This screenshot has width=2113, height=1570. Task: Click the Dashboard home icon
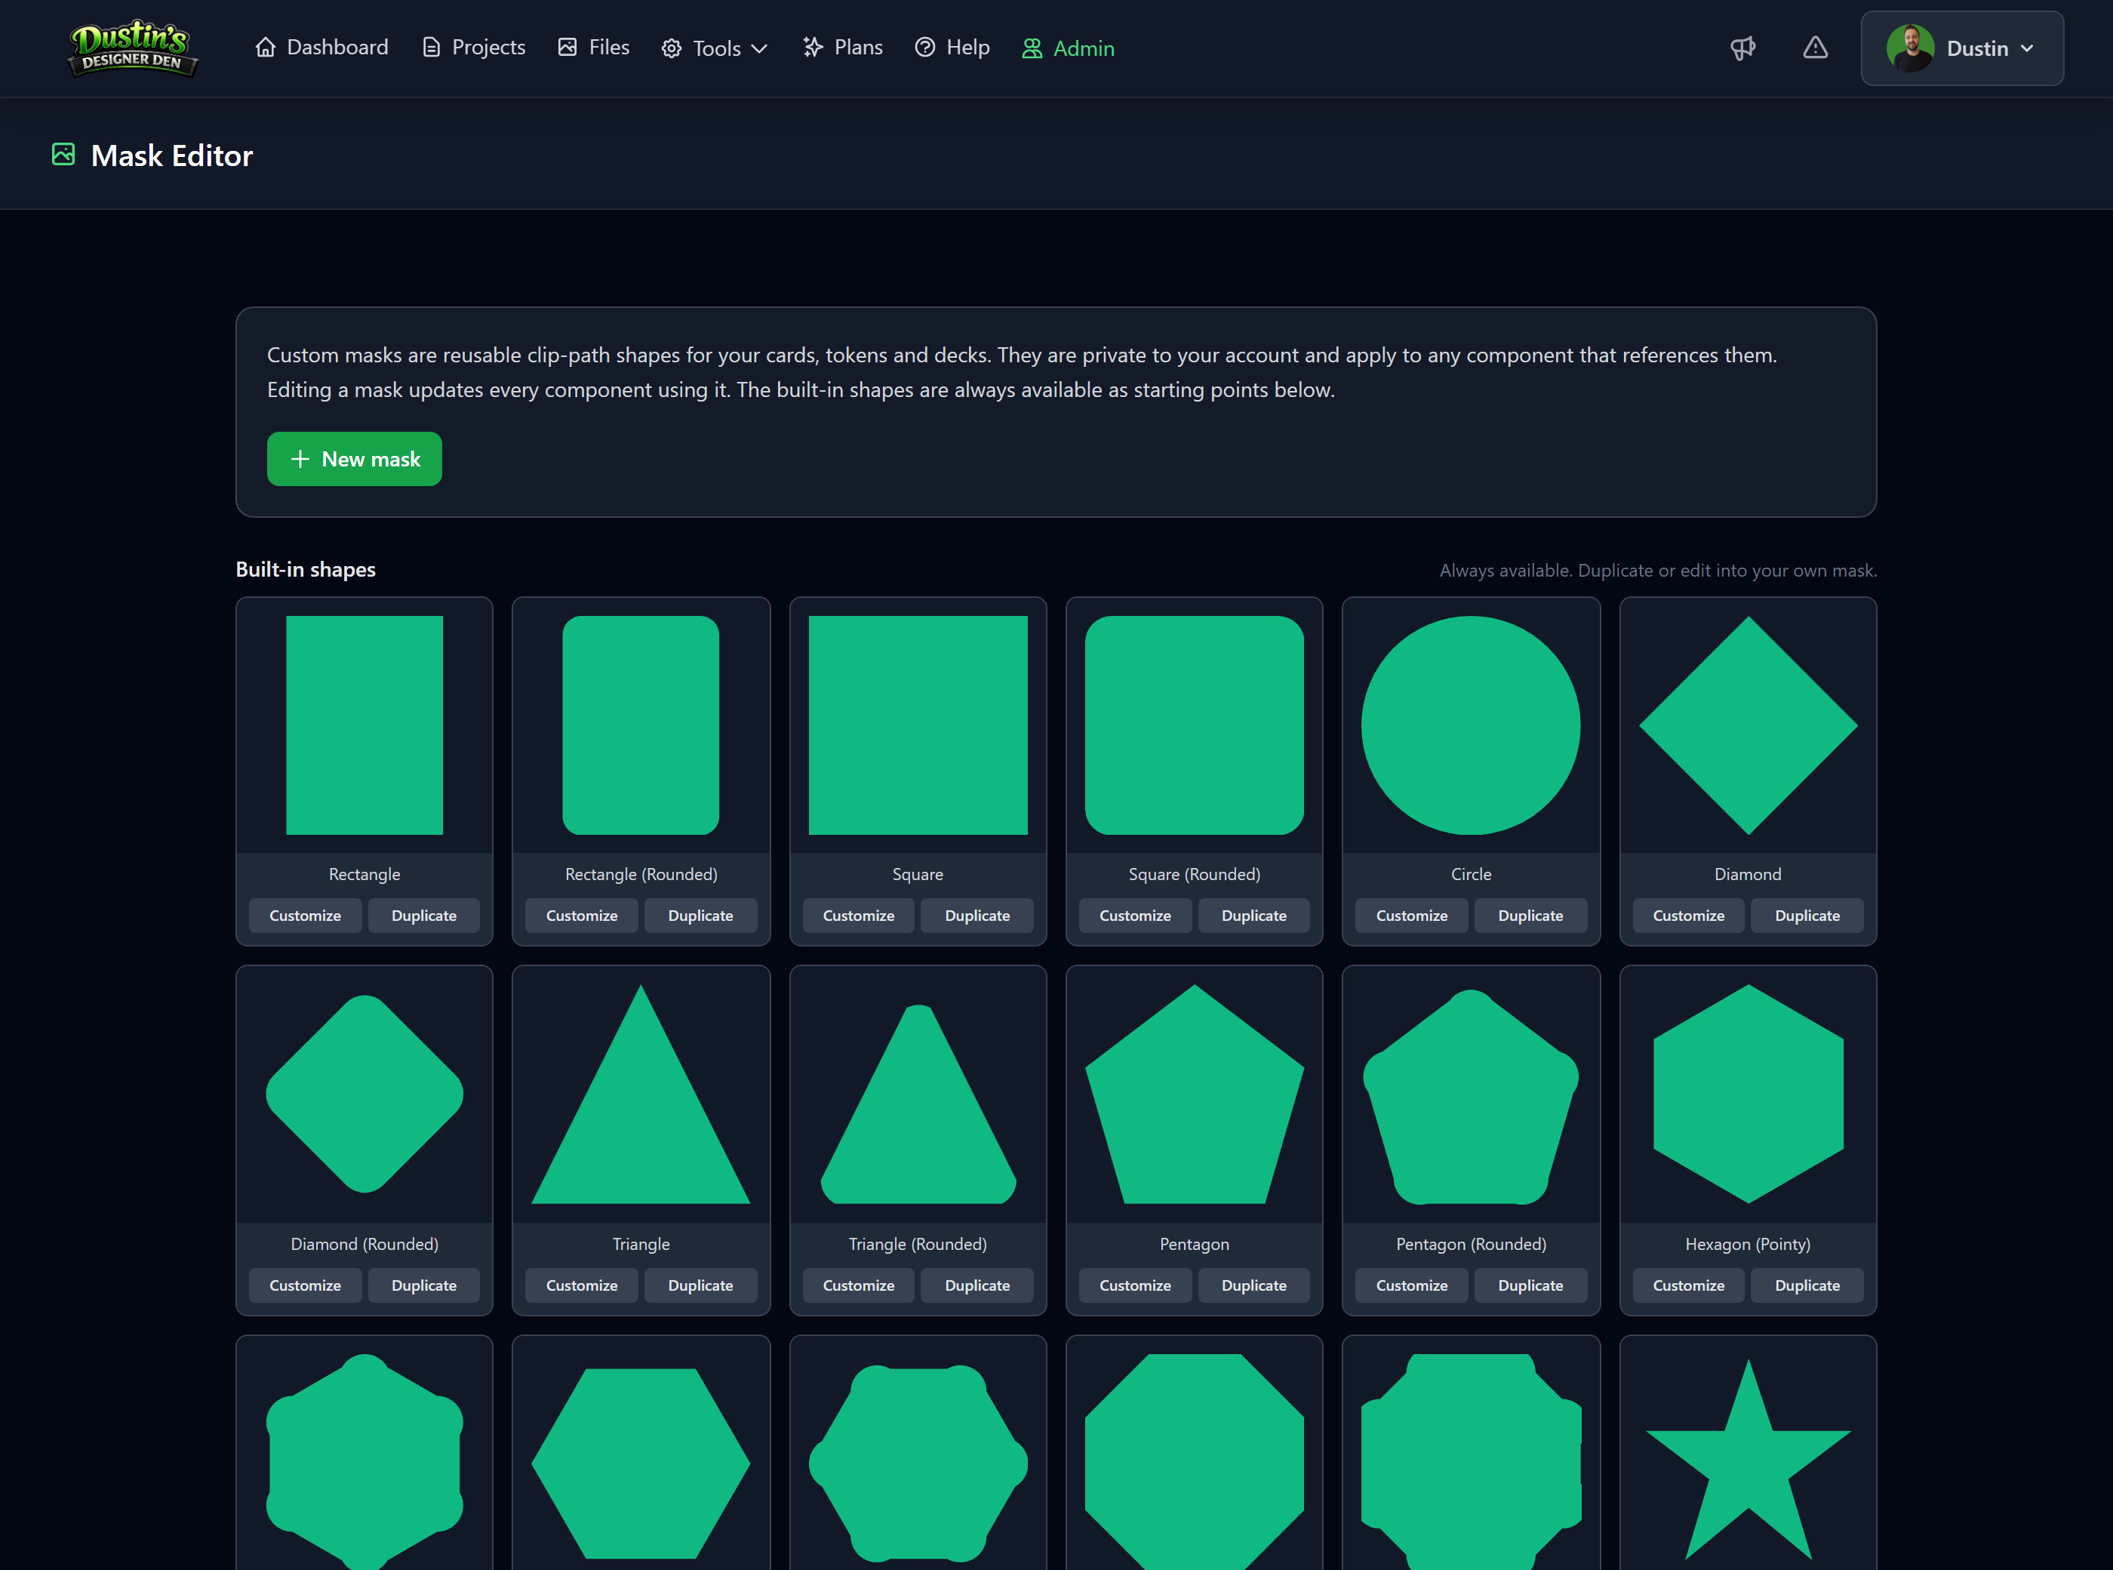[x=265, y=48]
